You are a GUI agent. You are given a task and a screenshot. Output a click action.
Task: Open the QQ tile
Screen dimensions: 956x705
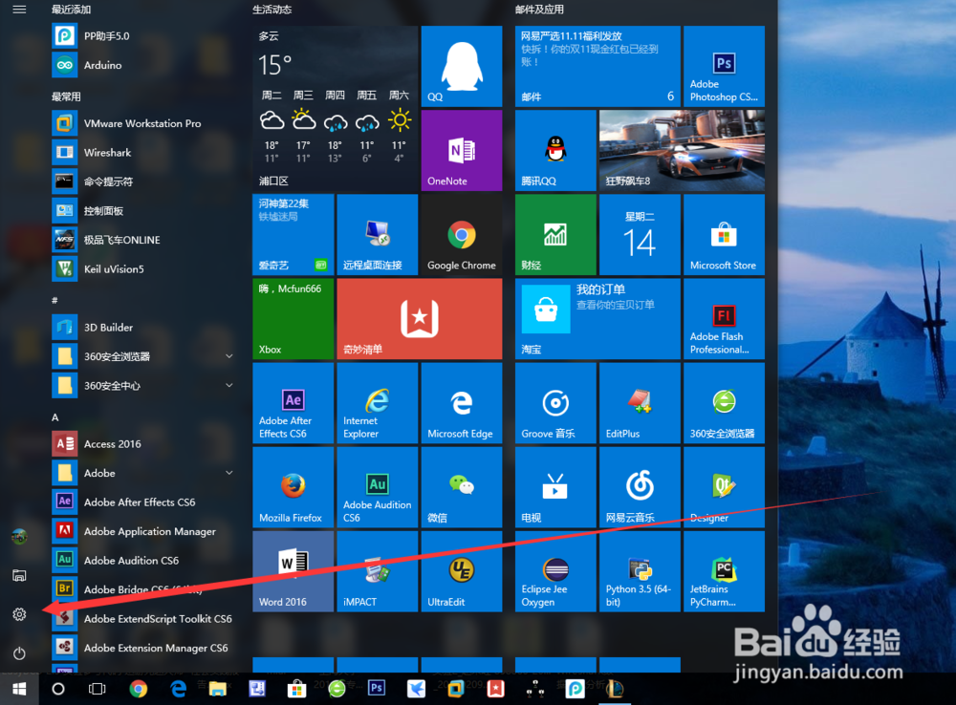[x=462, y=66]
